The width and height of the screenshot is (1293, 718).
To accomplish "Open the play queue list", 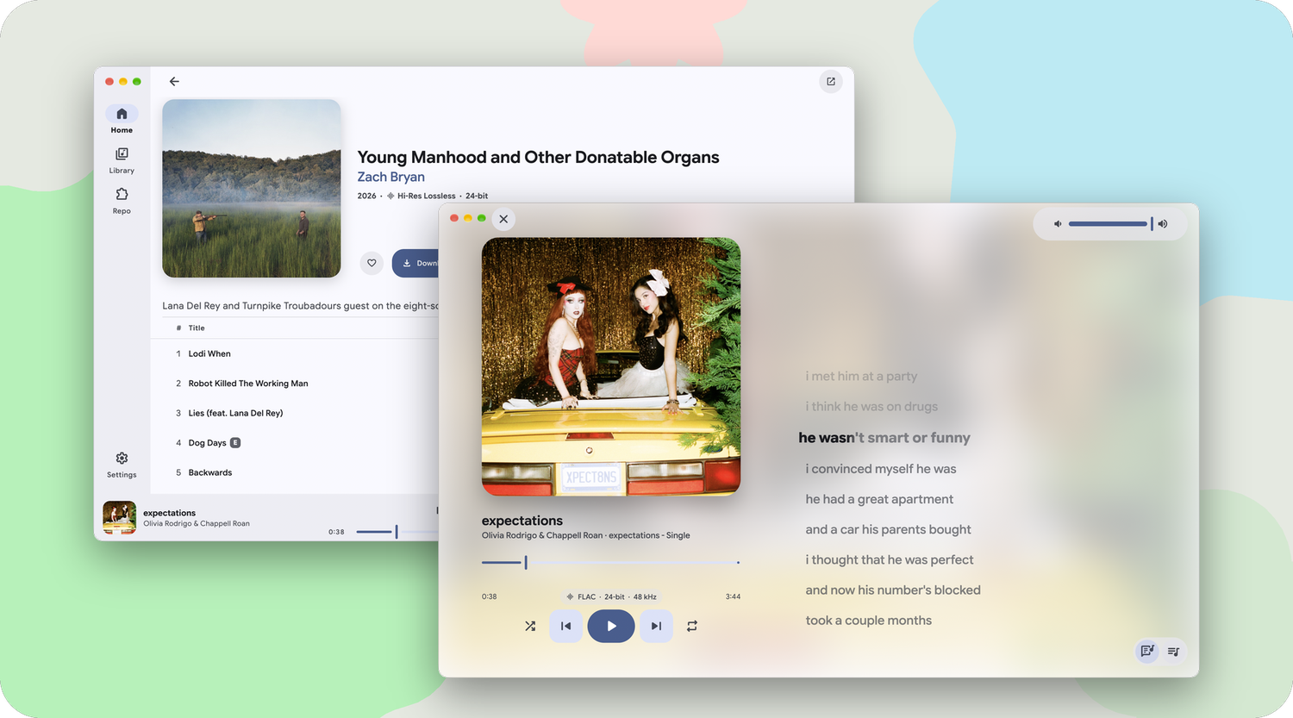I will [1173, 651].
